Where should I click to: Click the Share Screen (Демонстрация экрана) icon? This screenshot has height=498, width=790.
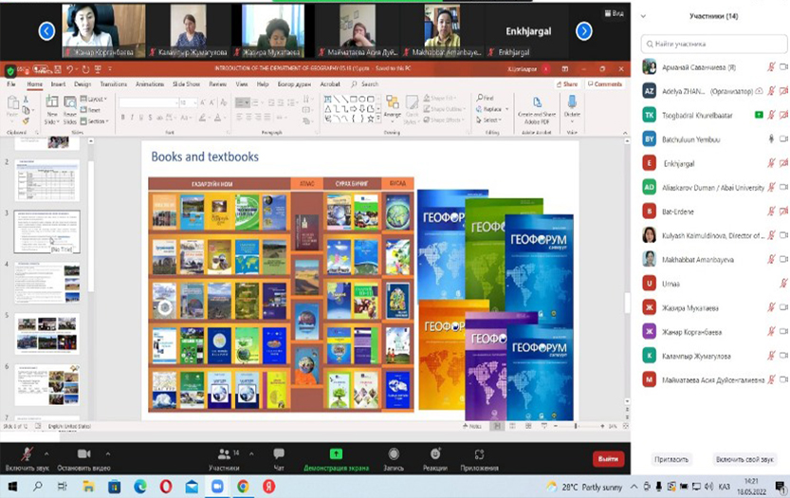point(335,457)
